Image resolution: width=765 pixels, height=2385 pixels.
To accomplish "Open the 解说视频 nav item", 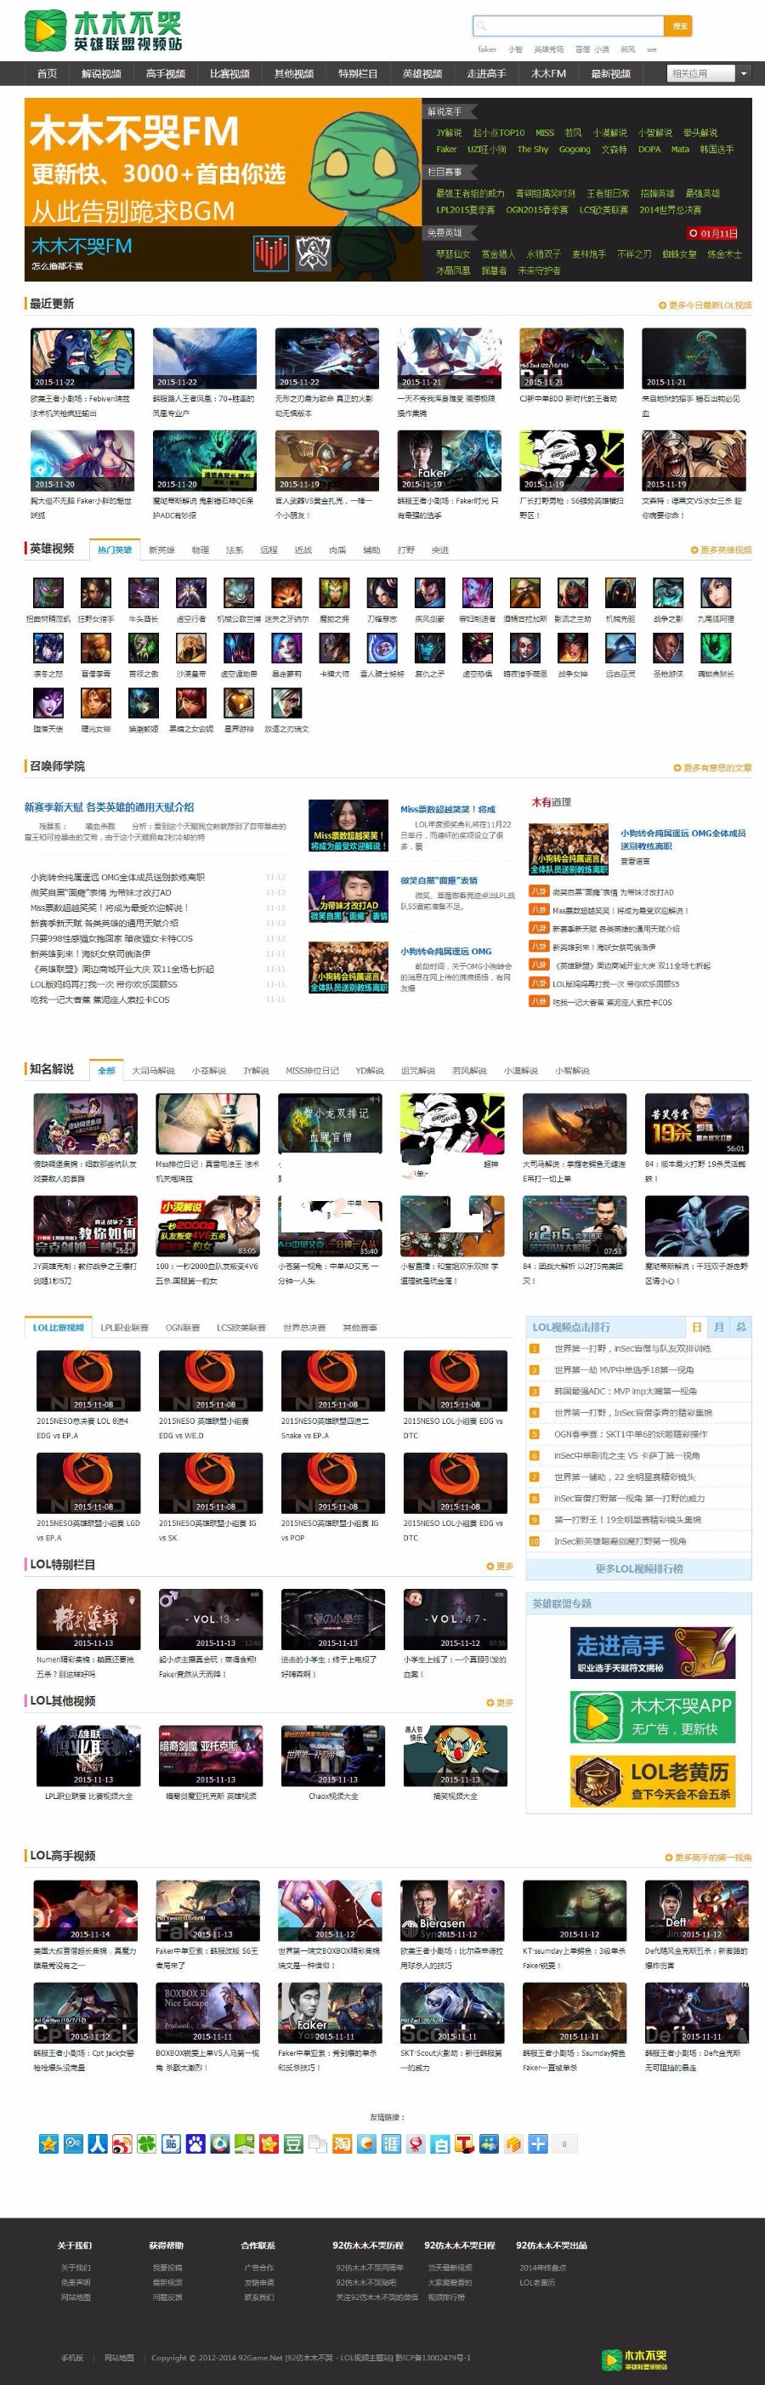I will pyautogui.click(x=101, y=73).
